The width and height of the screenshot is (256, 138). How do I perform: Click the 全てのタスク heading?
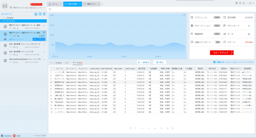(7, 14)
